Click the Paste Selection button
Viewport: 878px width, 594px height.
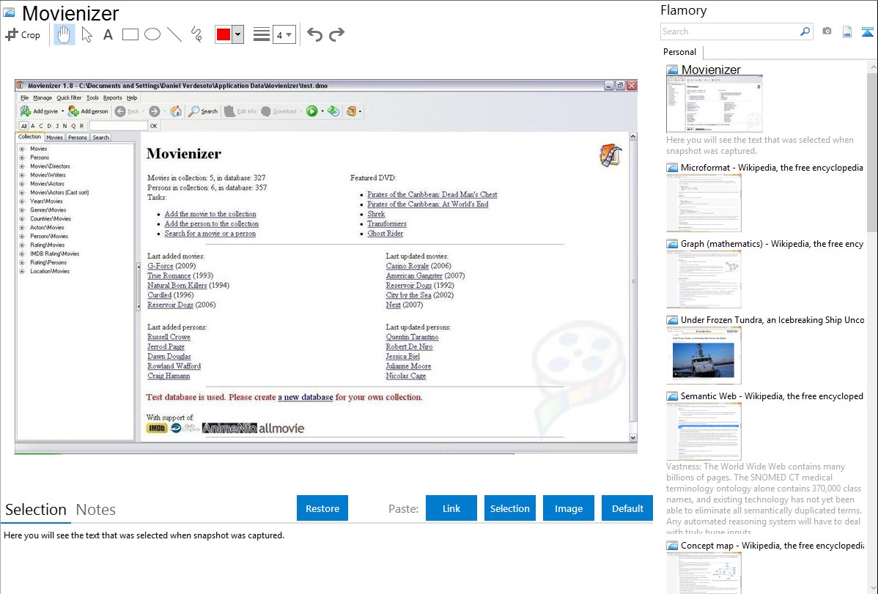(509, 508)
